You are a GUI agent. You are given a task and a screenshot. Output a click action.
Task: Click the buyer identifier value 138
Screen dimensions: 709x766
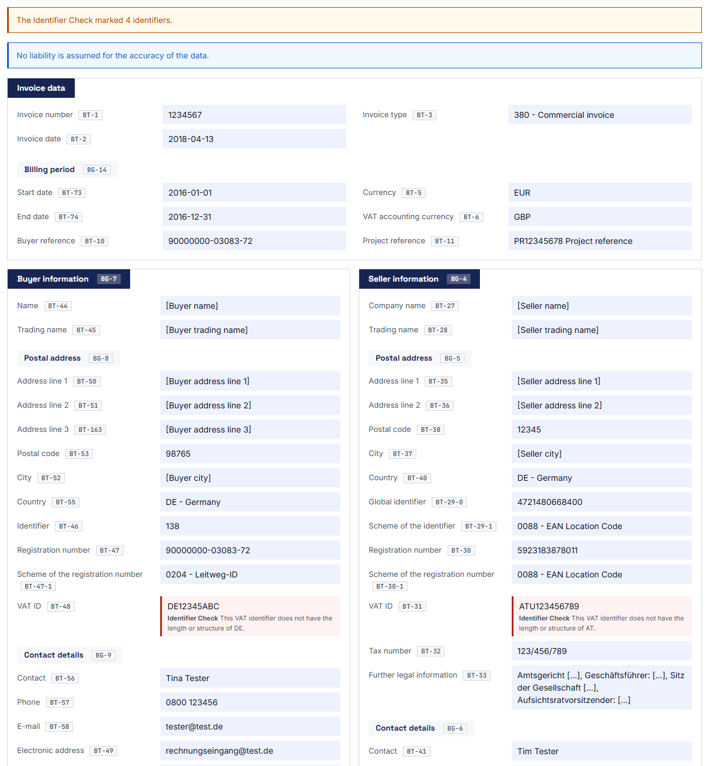pyautogui.click(x=250, y=526)
